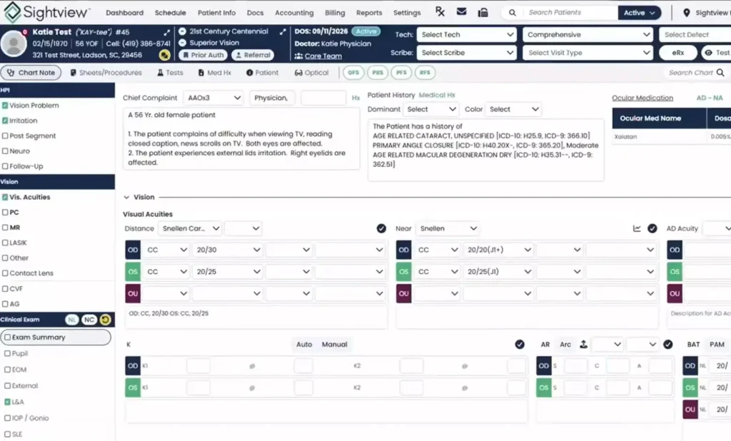The image size is (731, 441).
Task: Click into the Chief Complaint text area
Action: [241, 138]
